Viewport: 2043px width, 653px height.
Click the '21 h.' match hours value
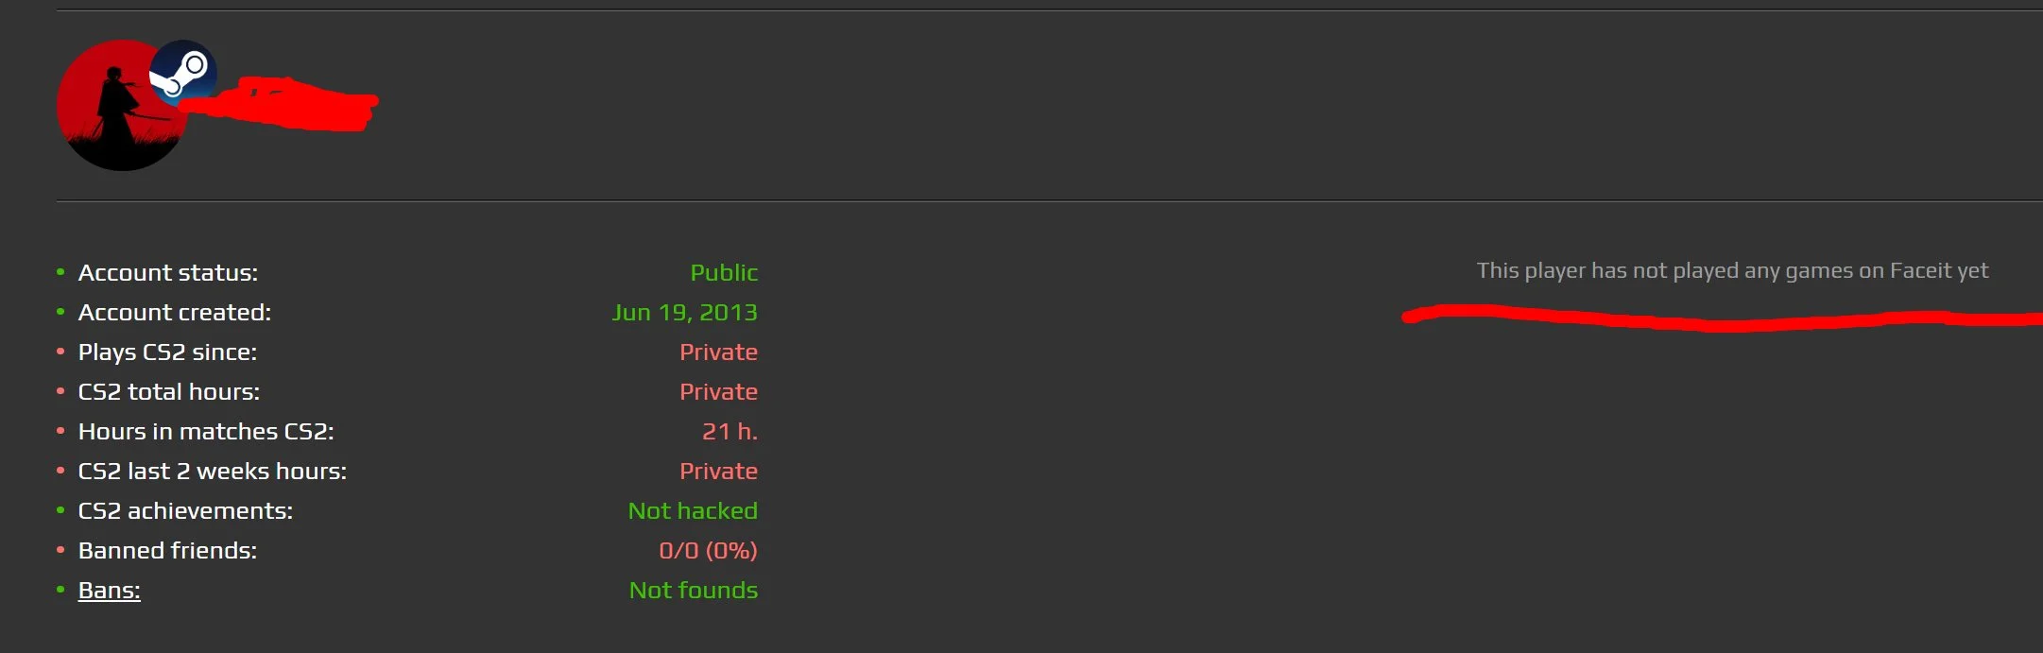click(x=730, y=432)
